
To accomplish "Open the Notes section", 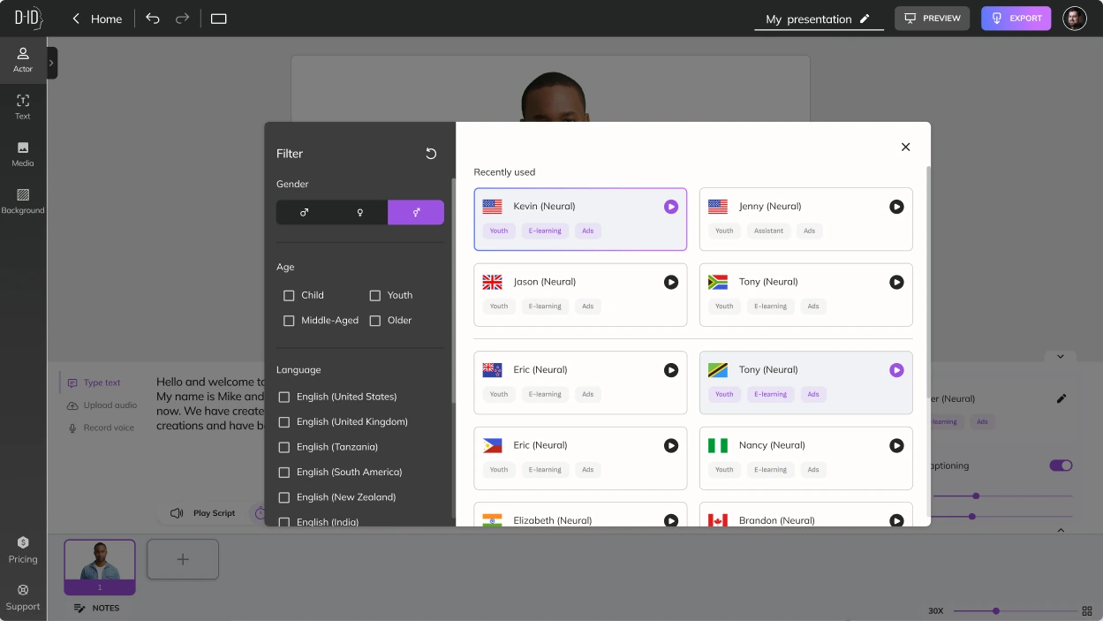I will click(x=96, y=608).
